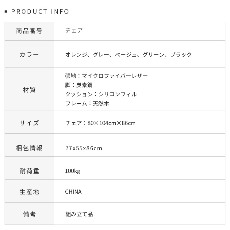Click the クッション:シリコンフィル line
The width and height of the screenshot is (230, 230).
coord(101,94)
